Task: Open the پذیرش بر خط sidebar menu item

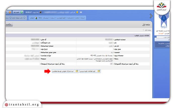Action: coord(162,45)
